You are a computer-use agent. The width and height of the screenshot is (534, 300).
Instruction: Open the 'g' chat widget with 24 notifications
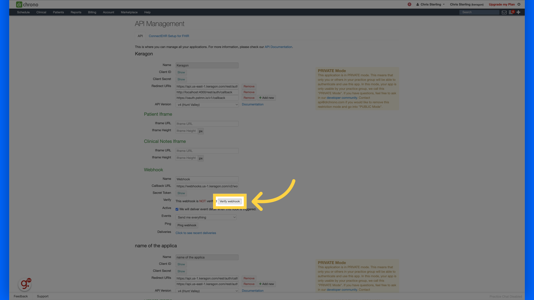tap(24, 284)
